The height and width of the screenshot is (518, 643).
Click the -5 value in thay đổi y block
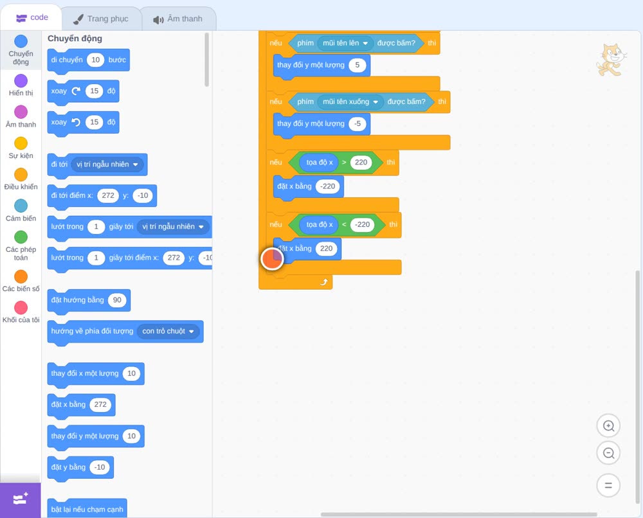(357, 124)
